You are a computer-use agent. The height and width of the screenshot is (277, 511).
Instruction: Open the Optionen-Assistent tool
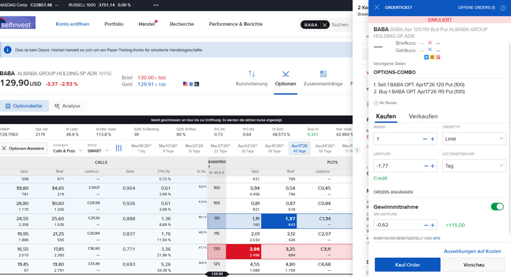pos(24,148)
